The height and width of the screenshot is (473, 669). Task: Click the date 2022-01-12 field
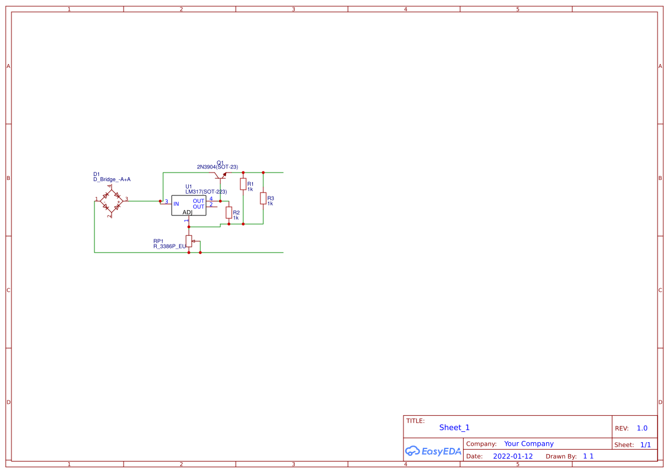(x=513, y=456)
